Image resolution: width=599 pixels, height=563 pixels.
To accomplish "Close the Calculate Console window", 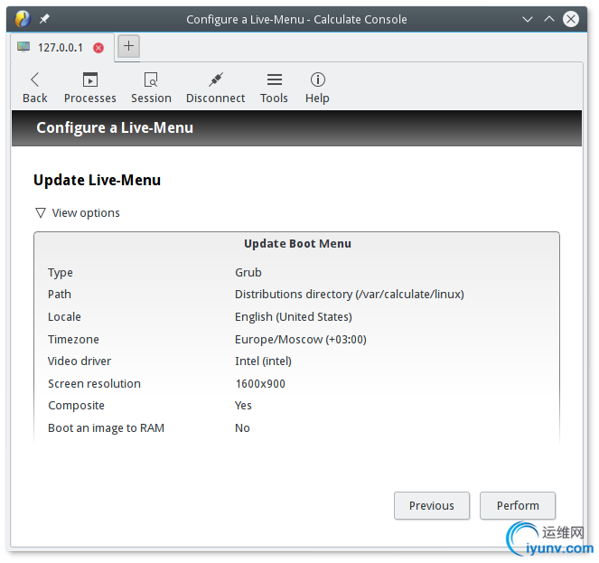I will click(571, 19).
